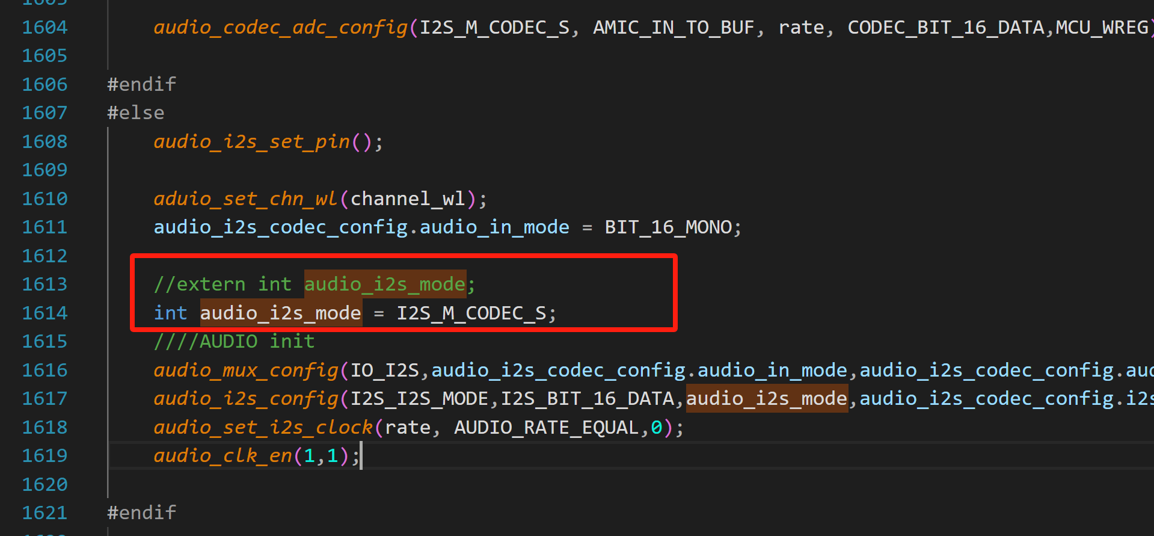The image size is (1154, 536).
Task: Click ////AUDIO init comment
Action: click(235, 342)
